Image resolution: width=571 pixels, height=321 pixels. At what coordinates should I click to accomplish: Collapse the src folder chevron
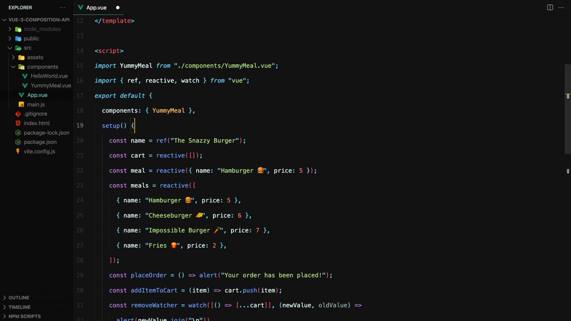[10, 48]
